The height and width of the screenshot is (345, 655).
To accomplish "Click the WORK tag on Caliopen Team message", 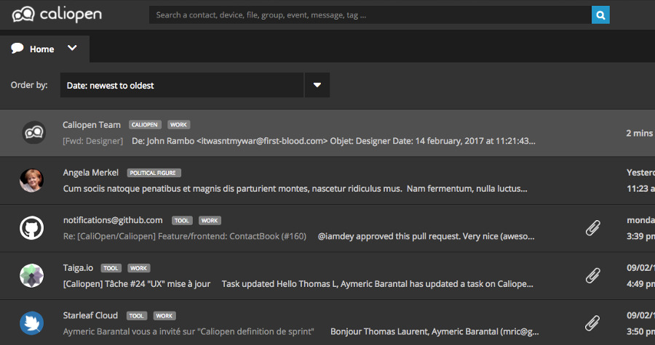I will pos(179,125).
